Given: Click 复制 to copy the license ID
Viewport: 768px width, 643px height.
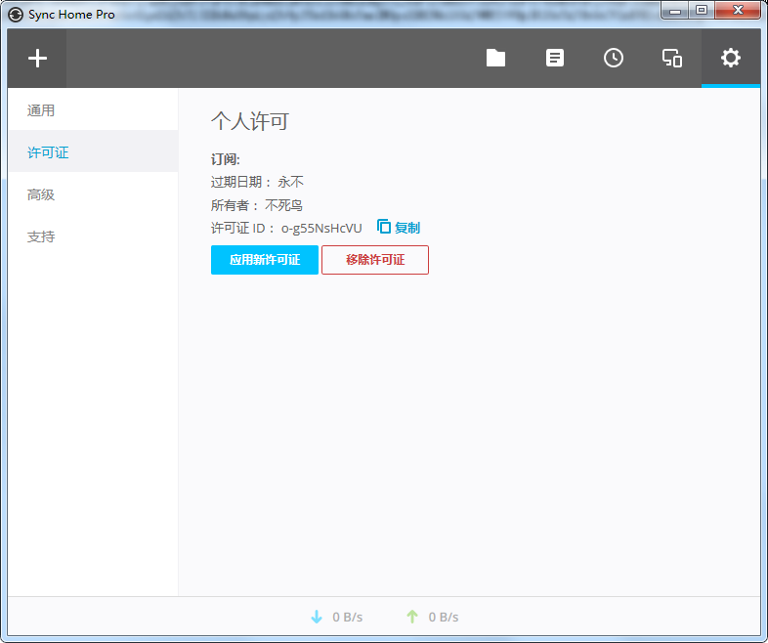Looking at the screenshot, I should (399, 228).
